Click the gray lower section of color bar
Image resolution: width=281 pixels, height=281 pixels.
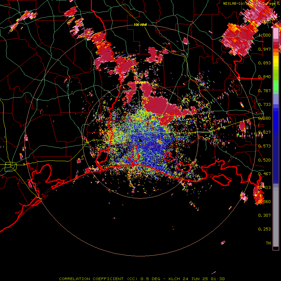276,217
